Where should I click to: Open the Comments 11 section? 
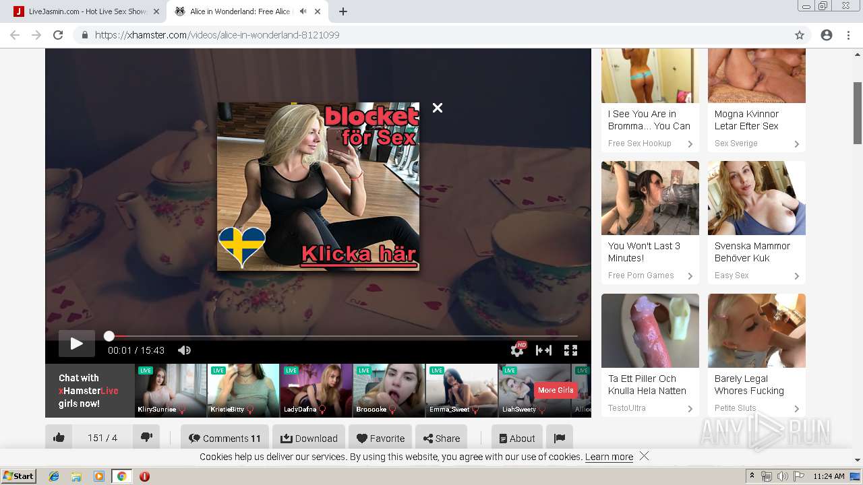[x=225, y=438]
